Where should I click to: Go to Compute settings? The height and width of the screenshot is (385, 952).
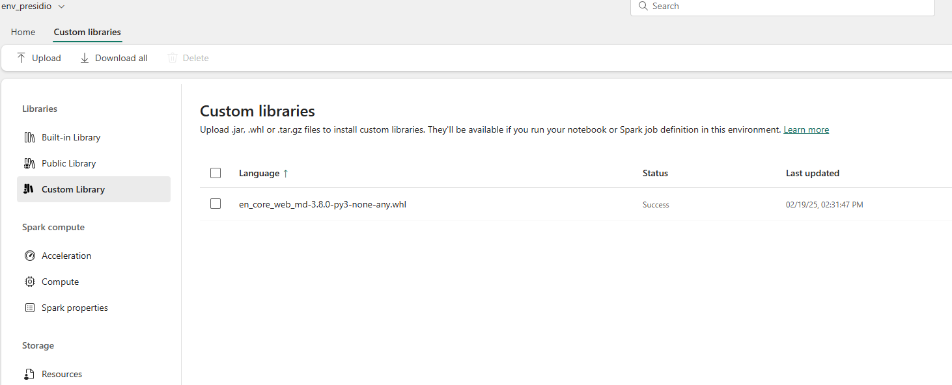click(x=94, y=282)
